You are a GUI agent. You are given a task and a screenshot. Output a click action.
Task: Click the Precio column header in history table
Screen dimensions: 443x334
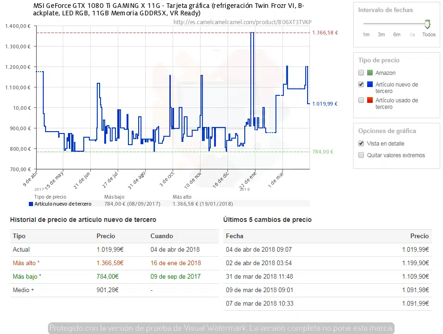[106, 236]
